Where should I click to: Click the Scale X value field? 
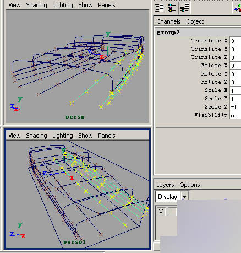click(x=235, y=90)
